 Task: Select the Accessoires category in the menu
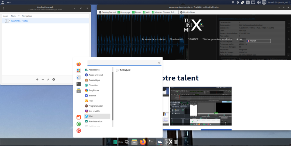[97, 70]
